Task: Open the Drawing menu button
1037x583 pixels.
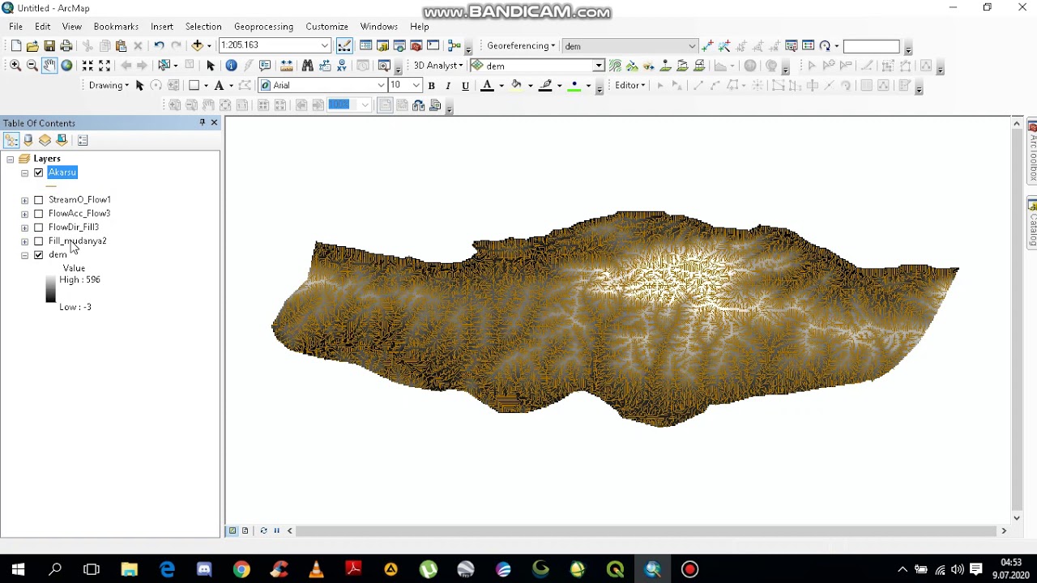Action: point(109,85)
